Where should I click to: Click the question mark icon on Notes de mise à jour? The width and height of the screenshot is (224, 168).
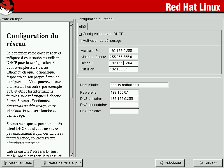45,163
